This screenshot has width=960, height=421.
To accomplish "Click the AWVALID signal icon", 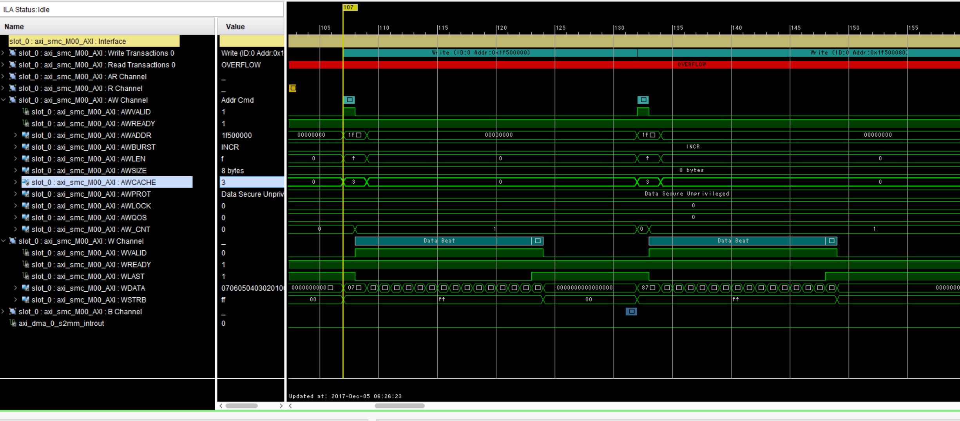I will pos(26,112).
